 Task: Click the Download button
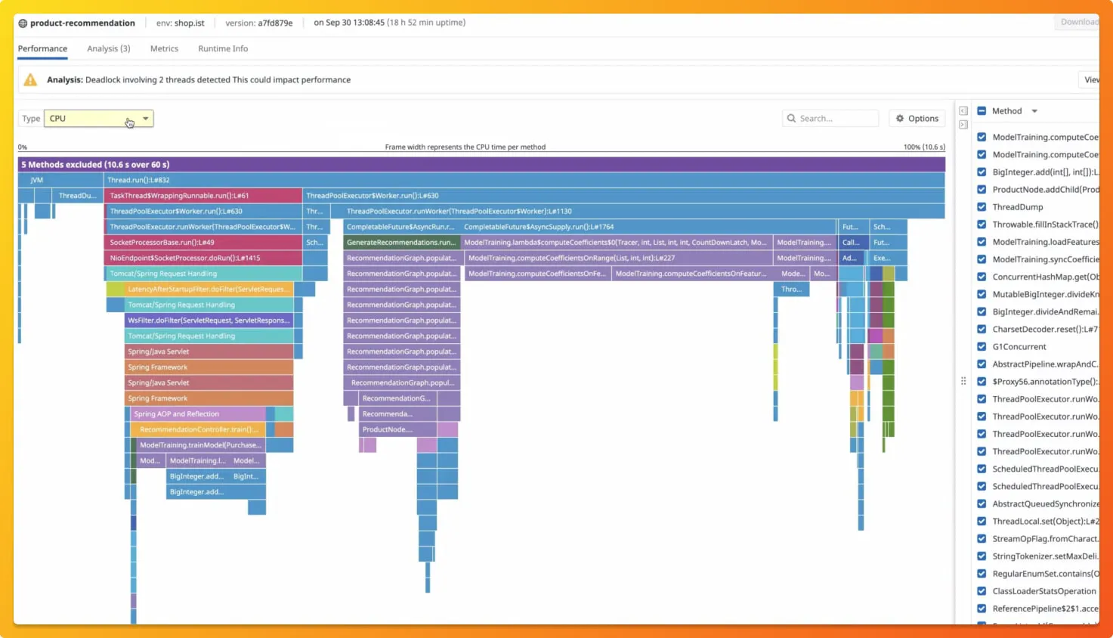[1078, 22]
